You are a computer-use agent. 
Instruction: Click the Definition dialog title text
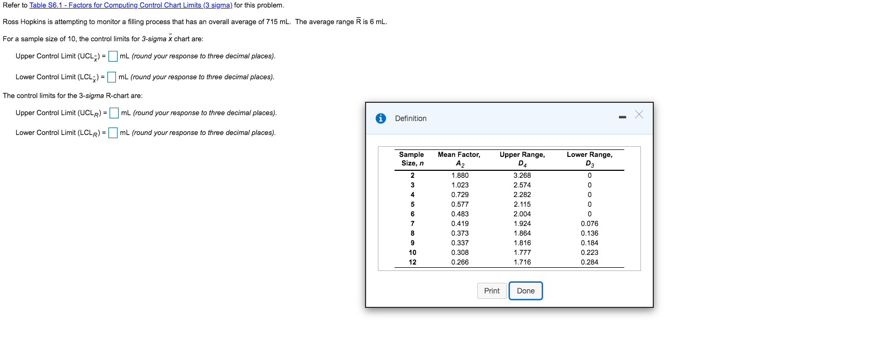(411, 118)
